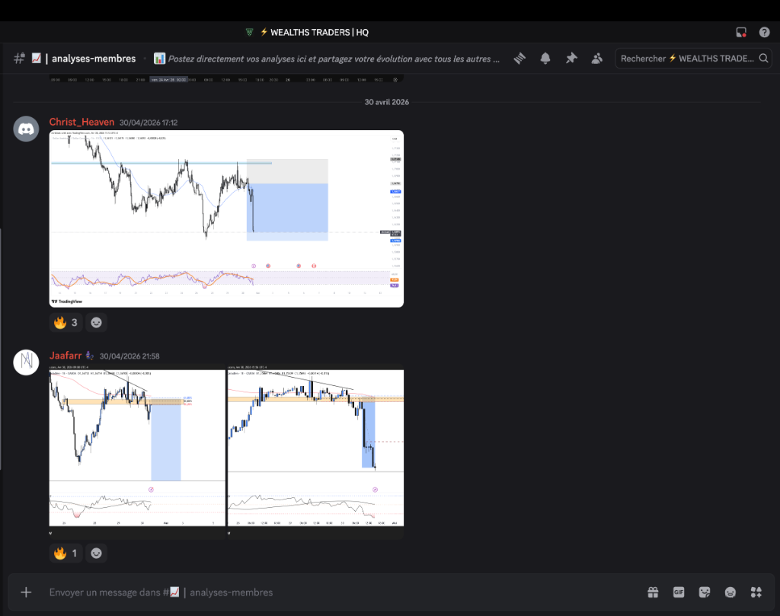
Task: Click the notification bell icon
Action: [545, 58]
